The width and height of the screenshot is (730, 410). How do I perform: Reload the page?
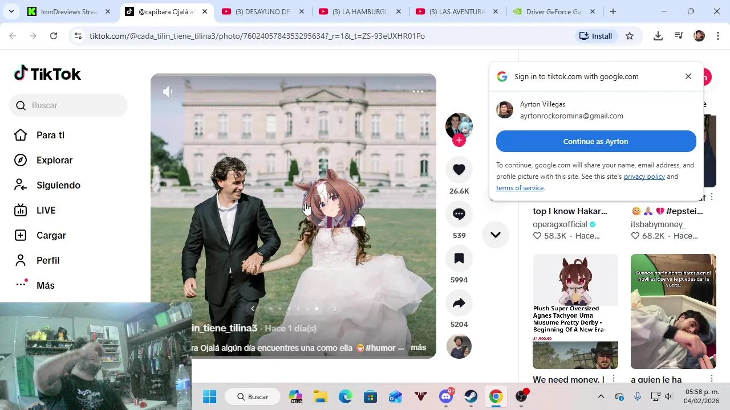[54, 36]
